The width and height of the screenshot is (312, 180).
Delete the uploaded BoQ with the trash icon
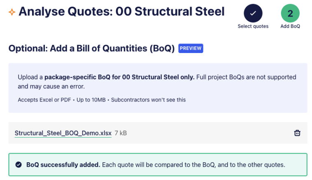(x=297, y=133)
